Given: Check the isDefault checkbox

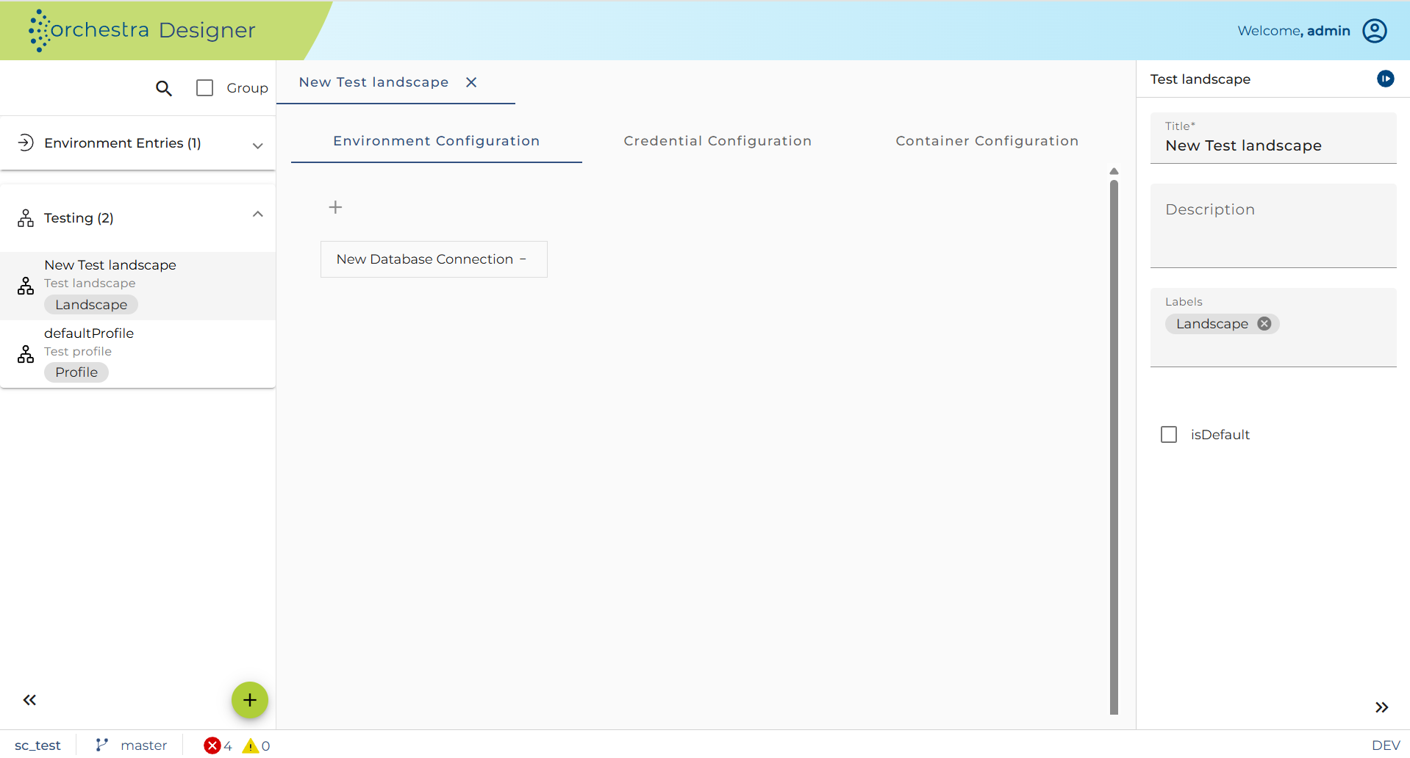Looking at the screenshot, I should click(1168, 435).
